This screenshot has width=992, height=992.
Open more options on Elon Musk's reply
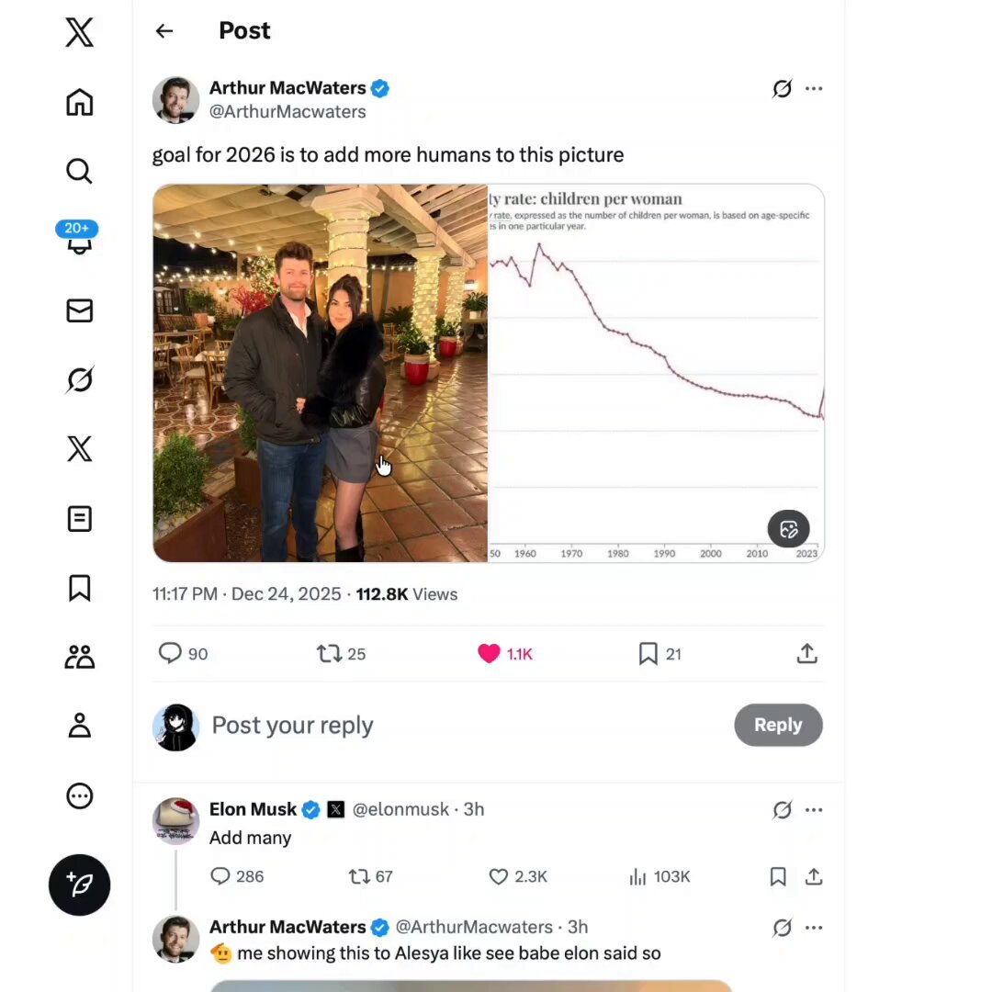point(814,810)
